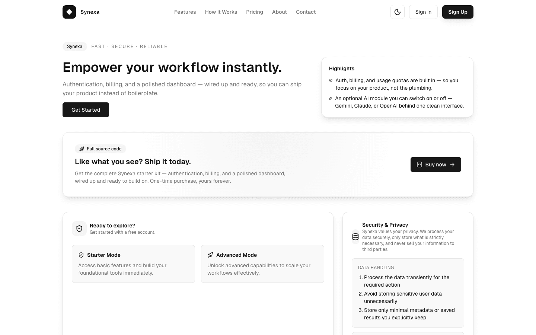536x335 pixels.
Task: Open the Contact nav item
Action: point(306,12)
